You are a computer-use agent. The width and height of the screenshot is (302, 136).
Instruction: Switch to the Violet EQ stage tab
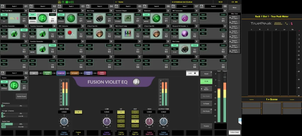[61, 73]
